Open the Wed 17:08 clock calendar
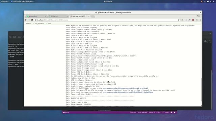 point(108,1)
